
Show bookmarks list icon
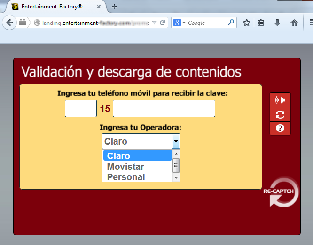click(261, 23)
